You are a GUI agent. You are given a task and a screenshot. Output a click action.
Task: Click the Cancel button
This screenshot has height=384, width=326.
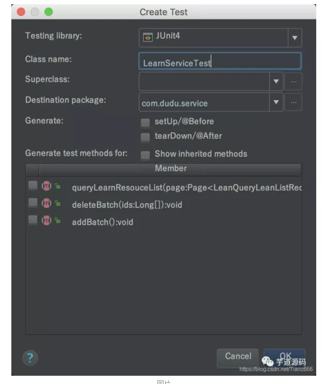(238, 358)
